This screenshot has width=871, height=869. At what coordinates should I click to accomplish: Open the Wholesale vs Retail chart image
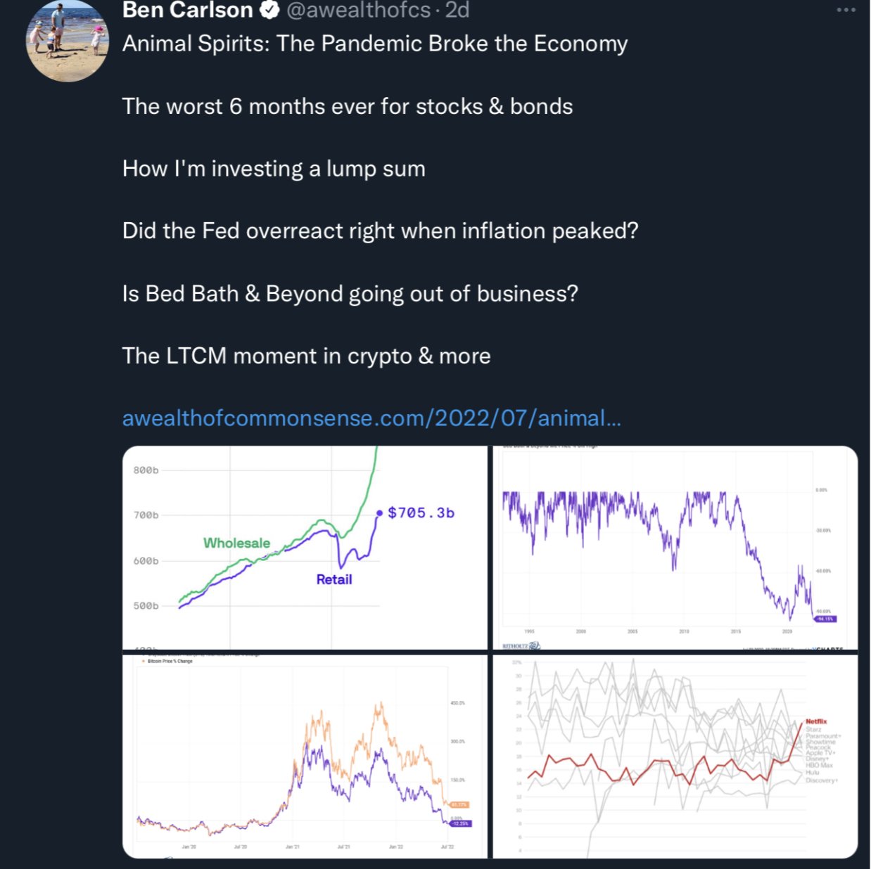pyautogui.click(x=305, y=548)
